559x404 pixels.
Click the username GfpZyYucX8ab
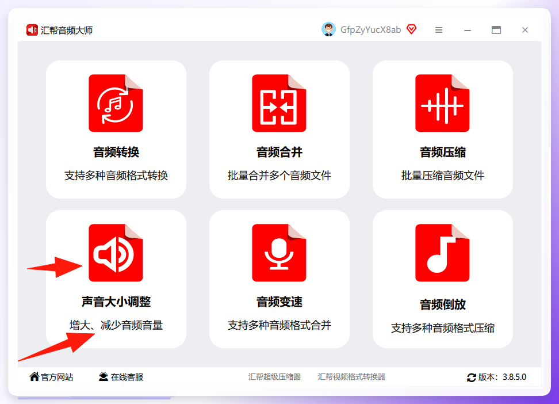coord(371,29)
